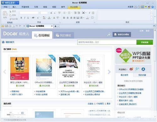Click the template search input field
Image resolution: width=157 pixels, height=122 pixels.
(107, 42)
